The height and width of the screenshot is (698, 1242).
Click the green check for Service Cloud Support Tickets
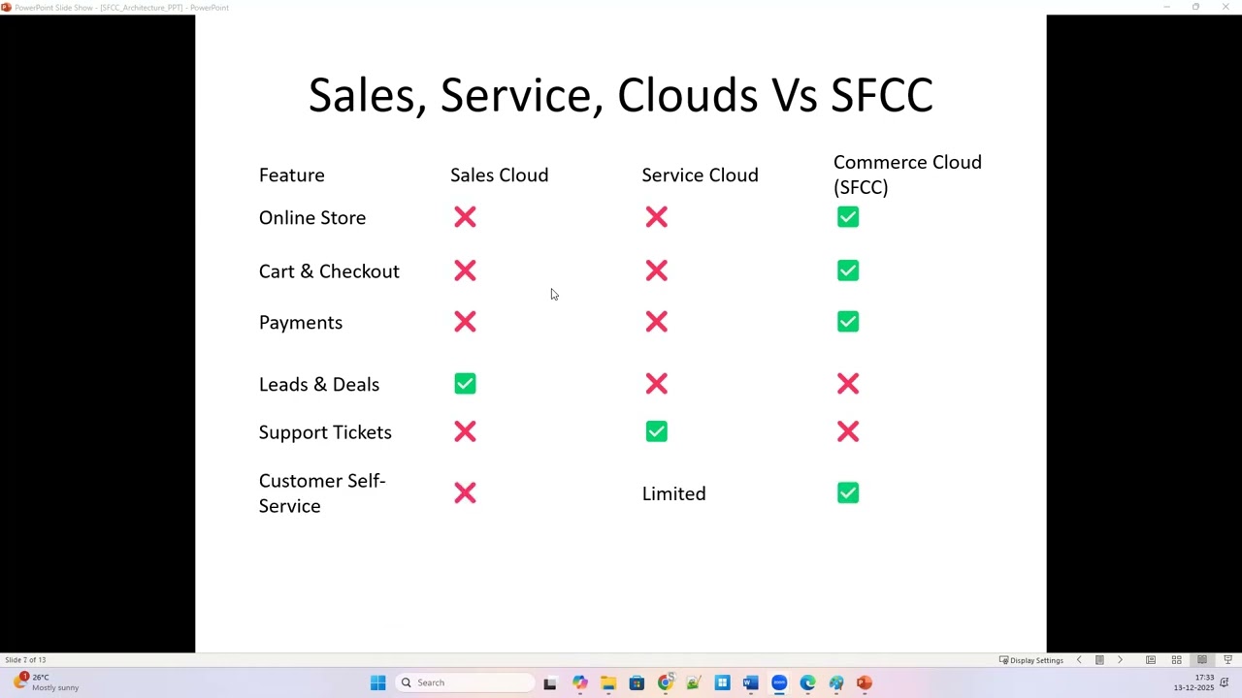point(657,431)
